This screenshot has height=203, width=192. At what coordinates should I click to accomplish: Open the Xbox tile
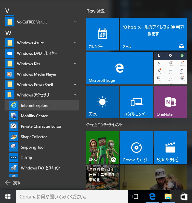click(x=103, y=148)
